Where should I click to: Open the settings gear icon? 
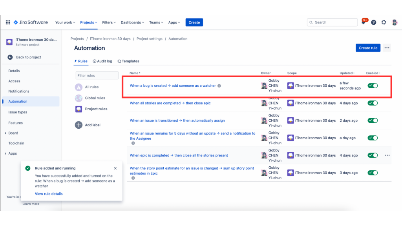pyautogui.click(x=384, y=22)
